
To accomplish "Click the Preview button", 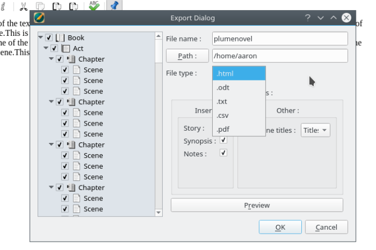I will (x=257, y=205).
